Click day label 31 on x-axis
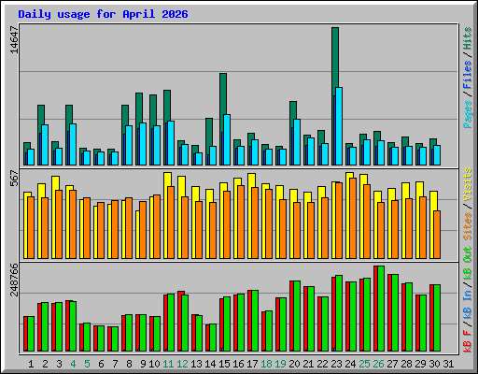The height and width of the screenshot is (374, 478). coord(448,364)
